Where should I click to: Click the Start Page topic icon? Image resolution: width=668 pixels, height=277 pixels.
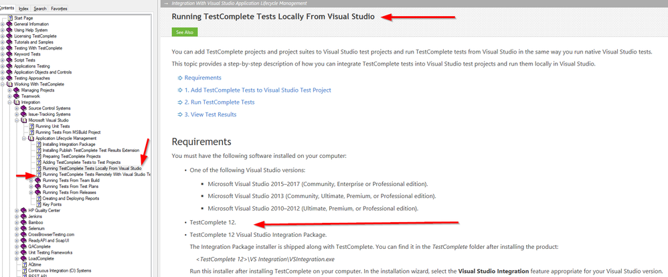(10, 17)
